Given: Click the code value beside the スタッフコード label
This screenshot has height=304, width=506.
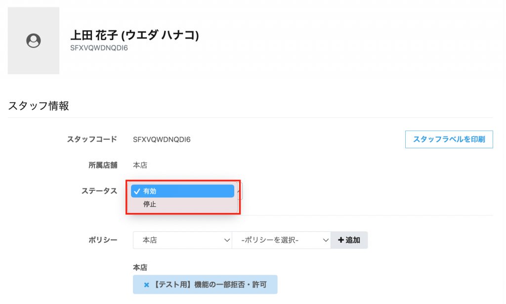Looking at the screenshot, I should coord(162,139).
